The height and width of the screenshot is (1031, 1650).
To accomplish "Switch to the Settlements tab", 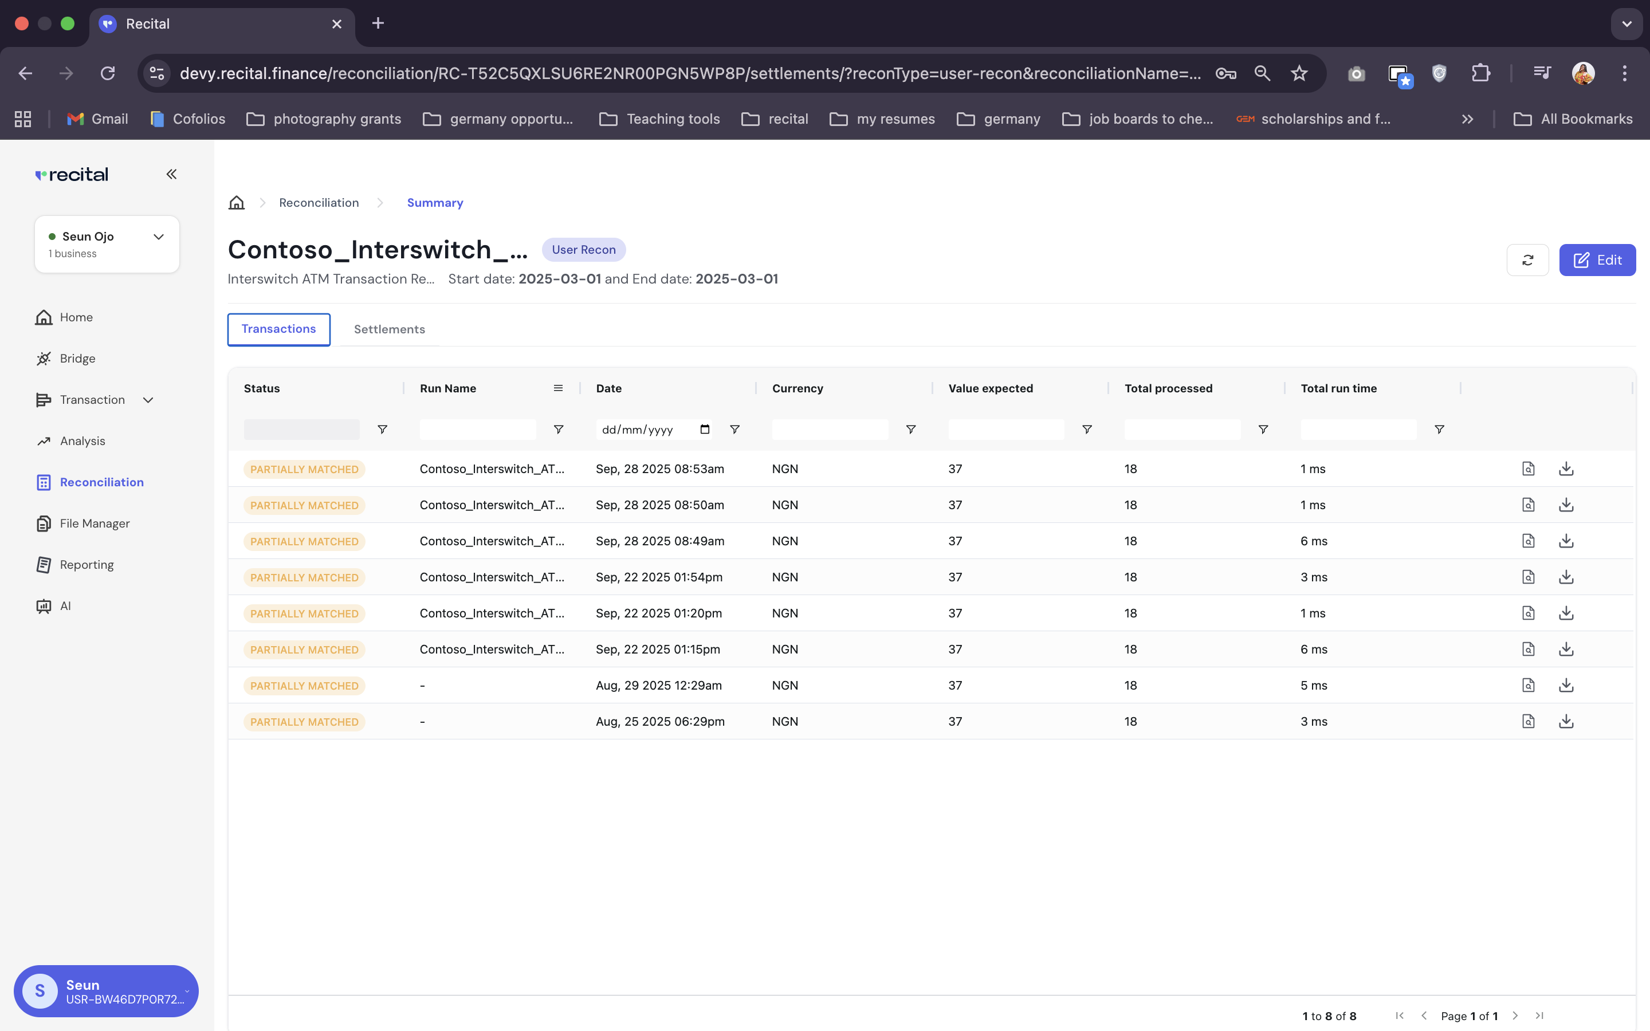I will [388, 329].
